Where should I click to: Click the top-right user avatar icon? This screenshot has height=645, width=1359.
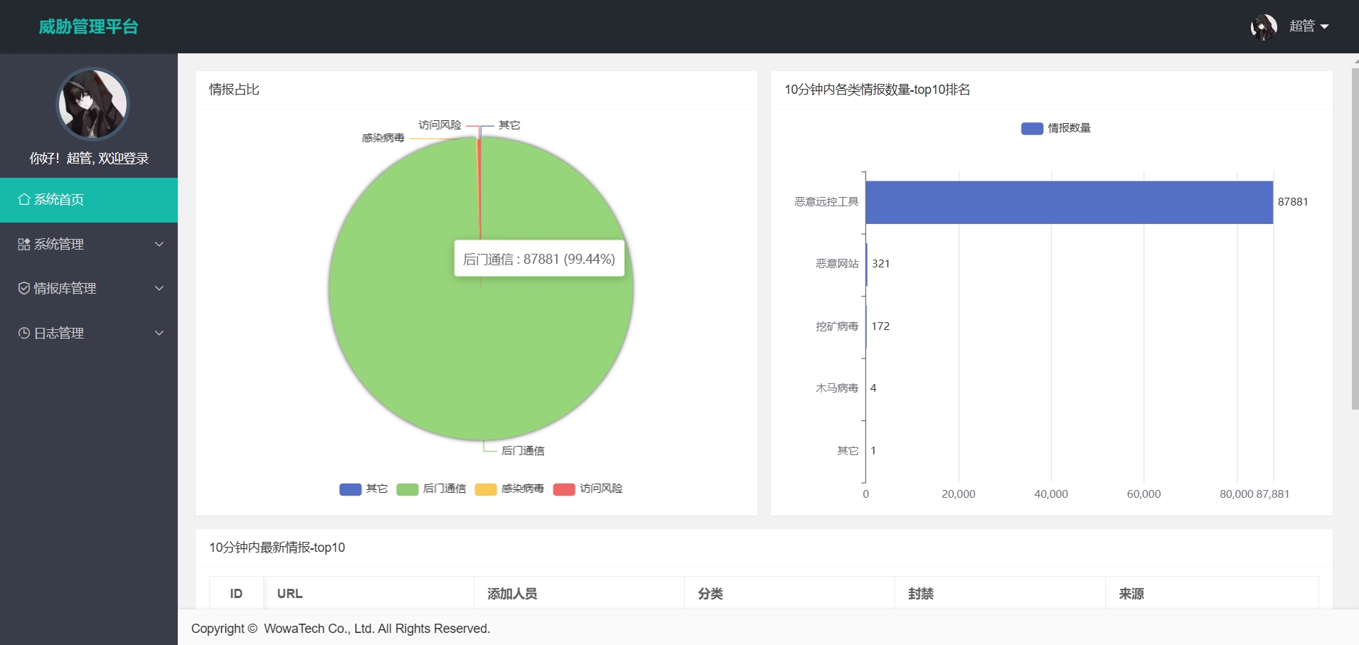point(1264,27)
